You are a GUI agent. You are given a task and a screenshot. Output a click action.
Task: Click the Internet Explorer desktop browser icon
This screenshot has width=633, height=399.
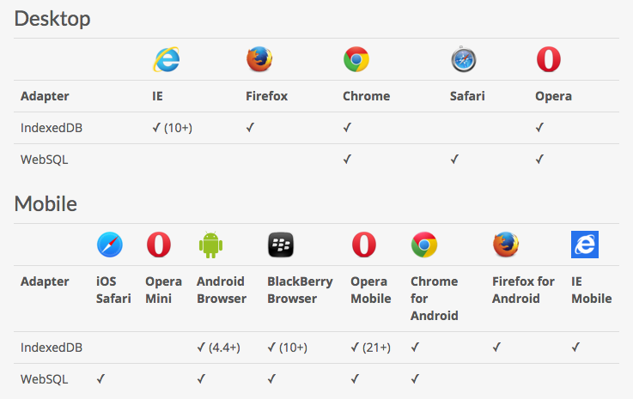167,60
